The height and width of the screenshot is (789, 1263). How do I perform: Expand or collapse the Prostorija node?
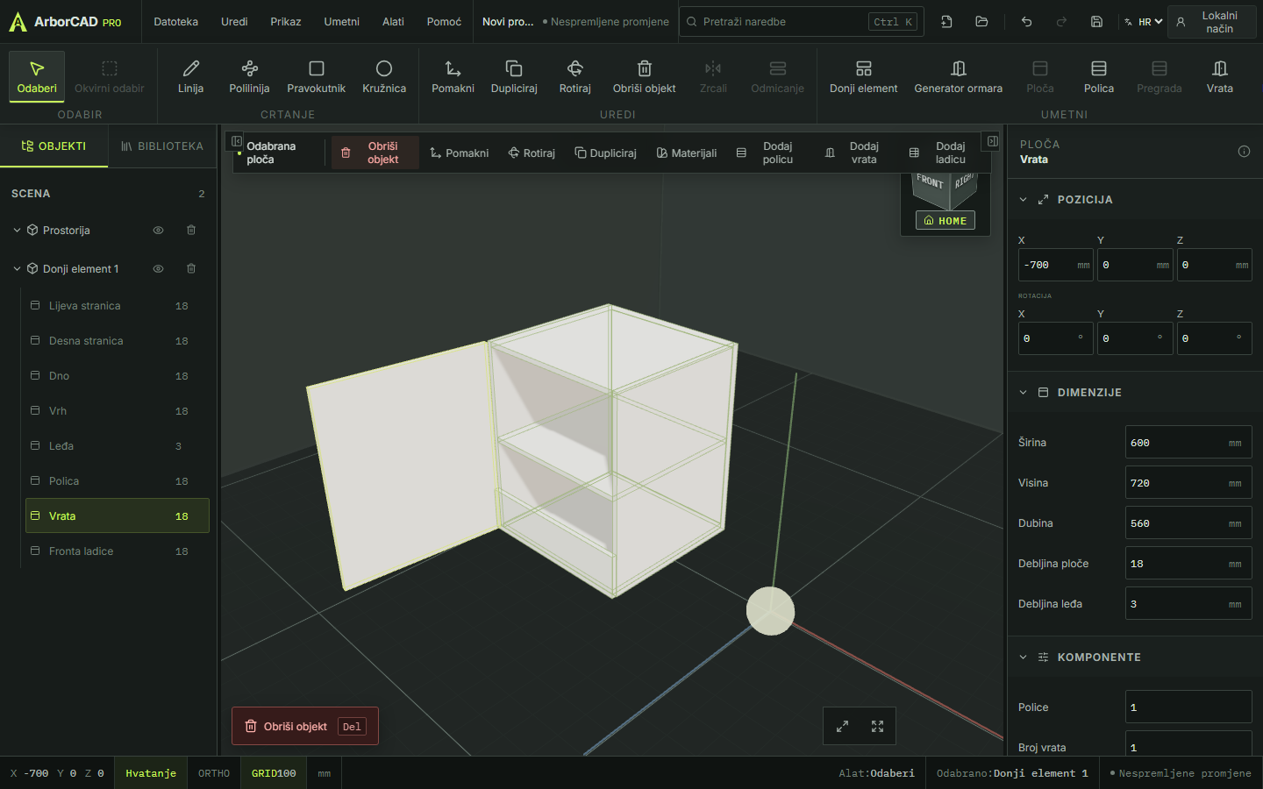pyautogui.click(x=17, y=231)
